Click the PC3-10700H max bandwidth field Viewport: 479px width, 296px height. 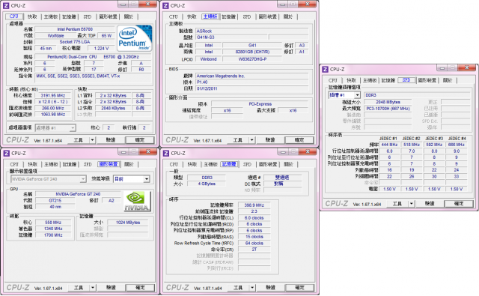point(388,109)
